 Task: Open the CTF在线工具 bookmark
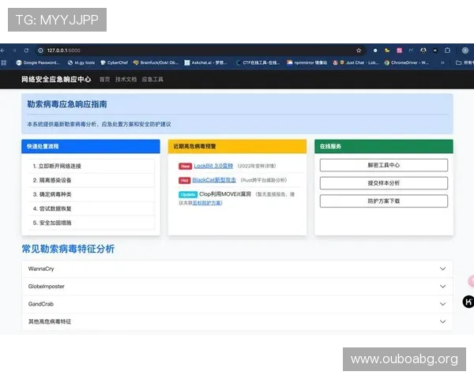pyautogui.click(x=258, y=62)
